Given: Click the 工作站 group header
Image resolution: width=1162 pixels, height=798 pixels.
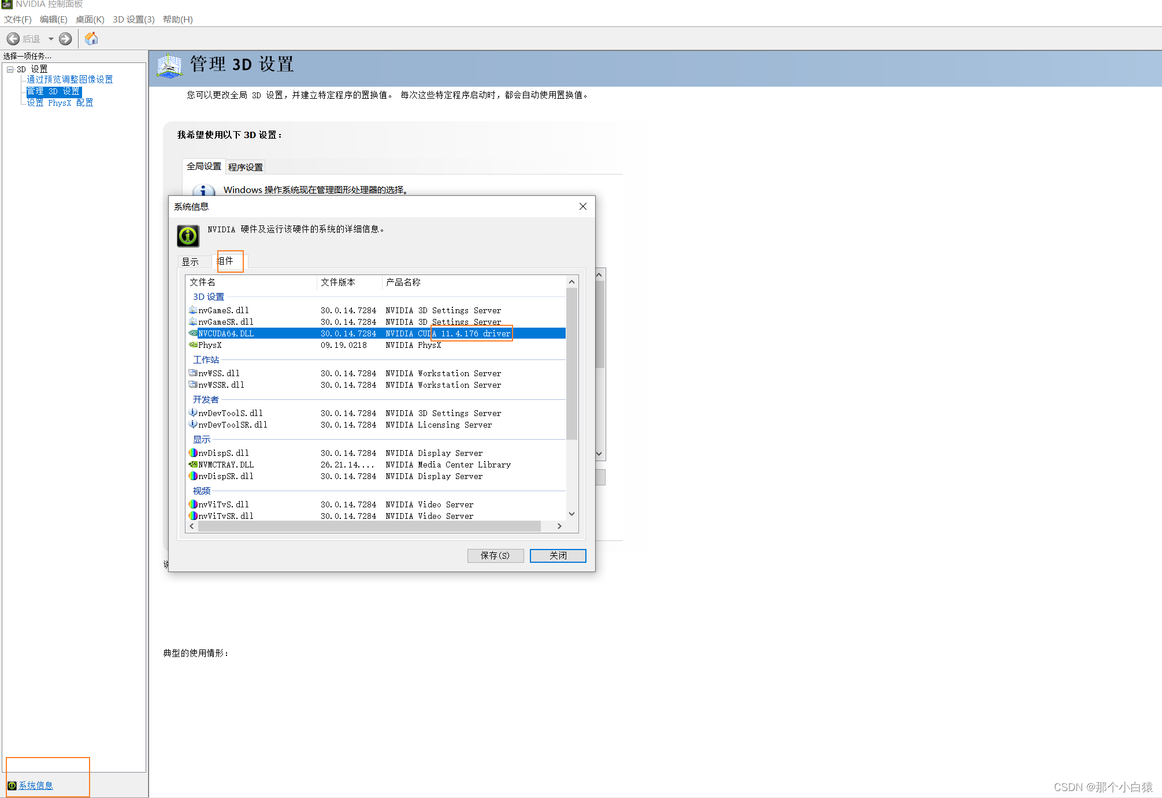Looking at the screenshot, I should [x=206, y=359].
